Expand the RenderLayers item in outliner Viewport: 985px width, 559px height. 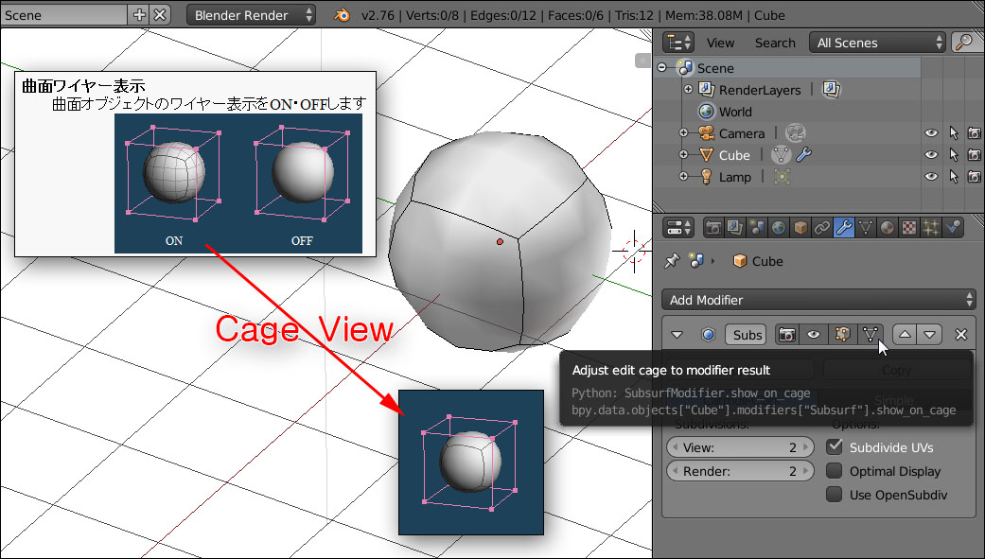[689, 89]
